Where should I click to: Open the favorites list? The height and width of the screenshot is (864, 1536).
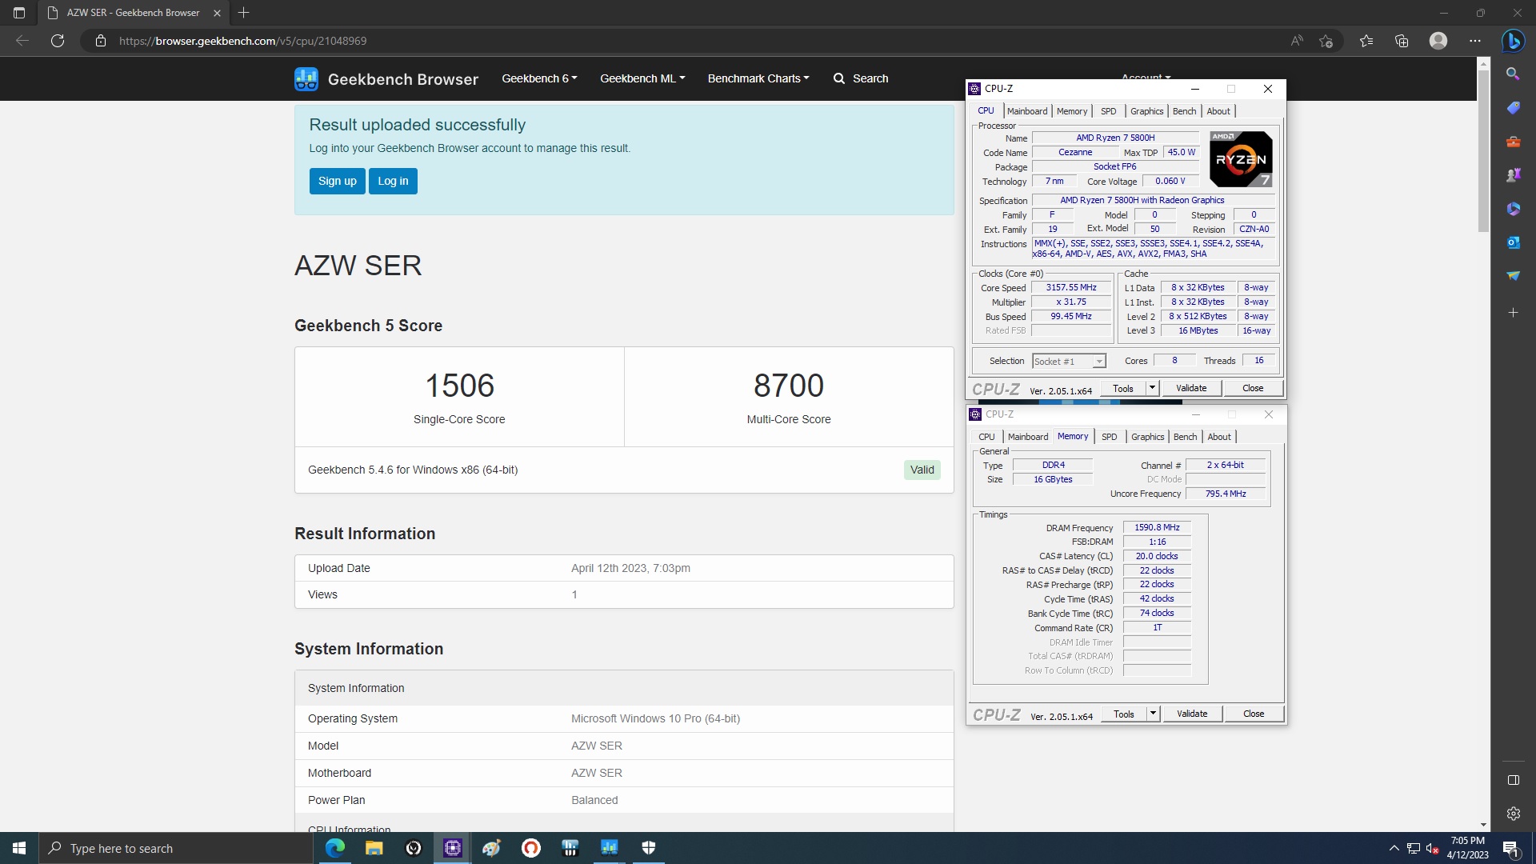tap(1366, 41)
